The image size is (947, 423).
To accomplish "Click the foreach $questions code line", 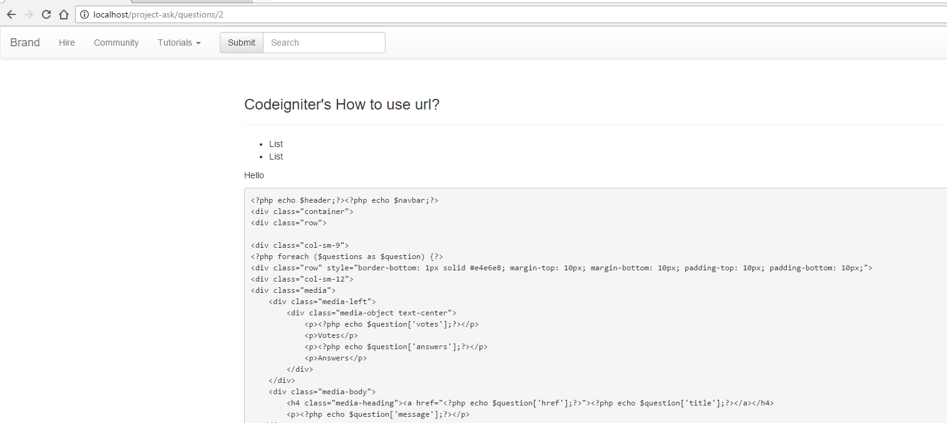I will (347, 257).
